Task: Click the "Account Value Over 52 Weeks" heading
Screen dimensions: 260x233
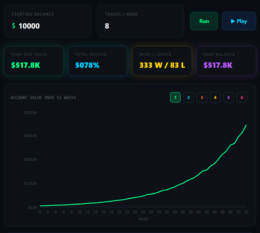Action: [43, 98]
